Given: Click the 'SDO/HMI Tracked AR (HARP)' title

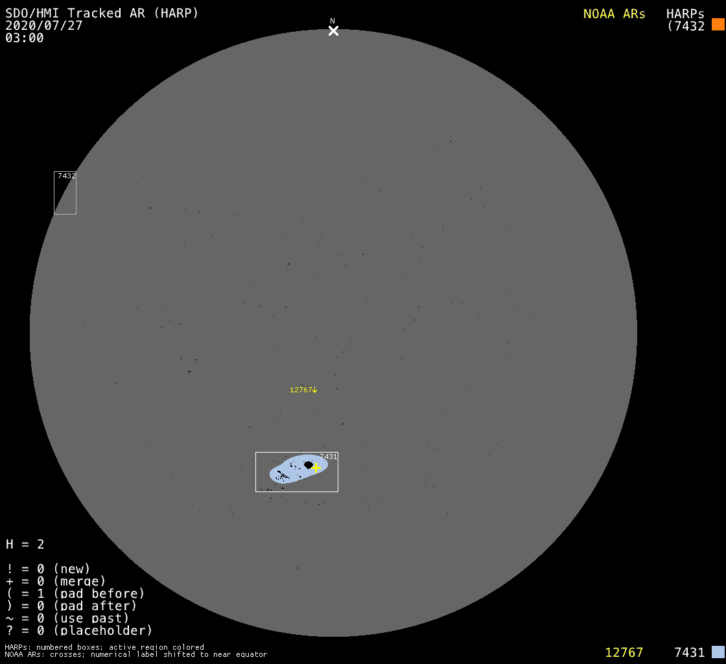Looking at the screenshot, I should (x=102, y=13).
